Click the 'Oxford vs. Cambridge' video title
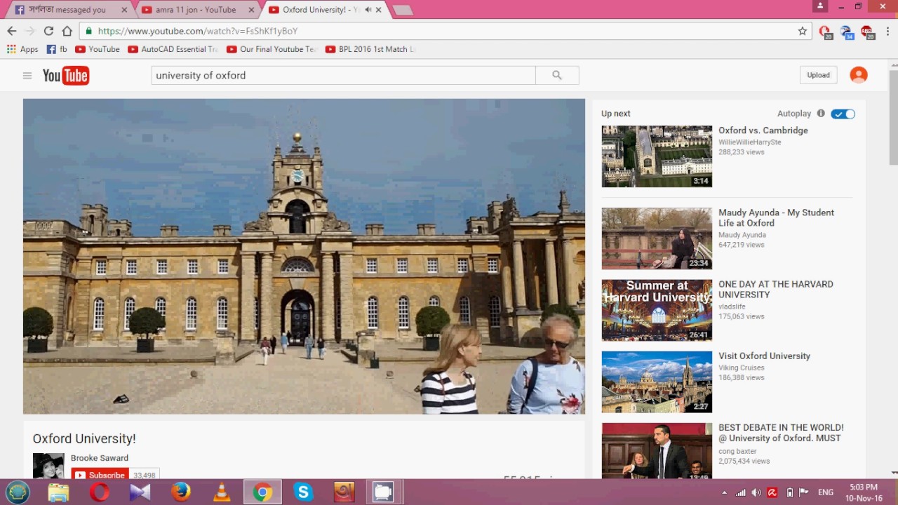 [x=763, y=130]
